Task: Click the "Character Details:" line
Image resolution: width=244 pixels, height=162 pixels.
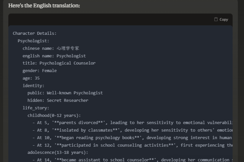Action: (x=34, y=33)
